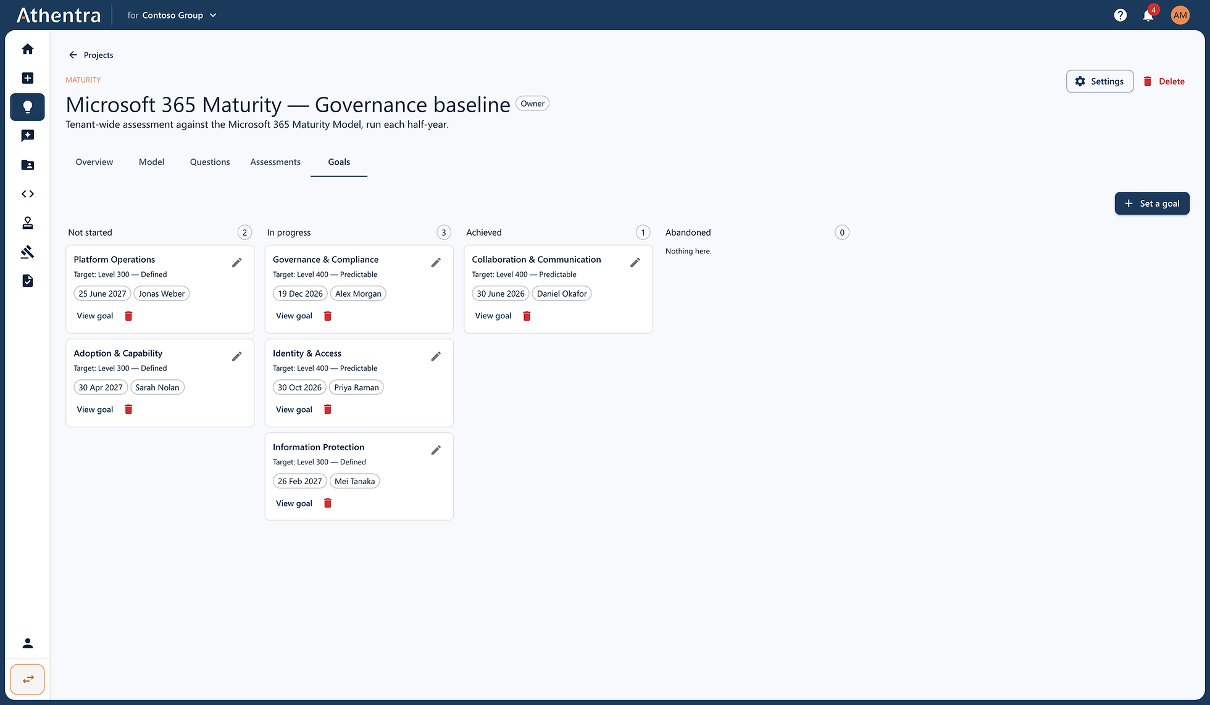Screen dimensions: 1210x705
Task: Open the help question mark icon
Action: pos(1120,15)
